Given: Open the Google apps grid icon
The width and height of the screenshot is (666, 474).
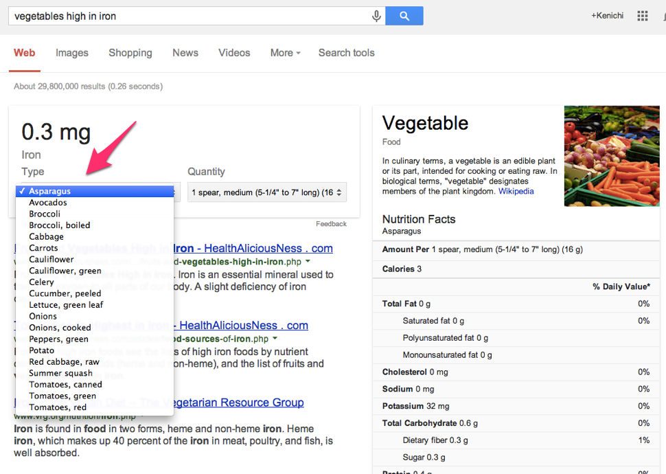Looking at the screenshot, I should [x=642, y=16].
